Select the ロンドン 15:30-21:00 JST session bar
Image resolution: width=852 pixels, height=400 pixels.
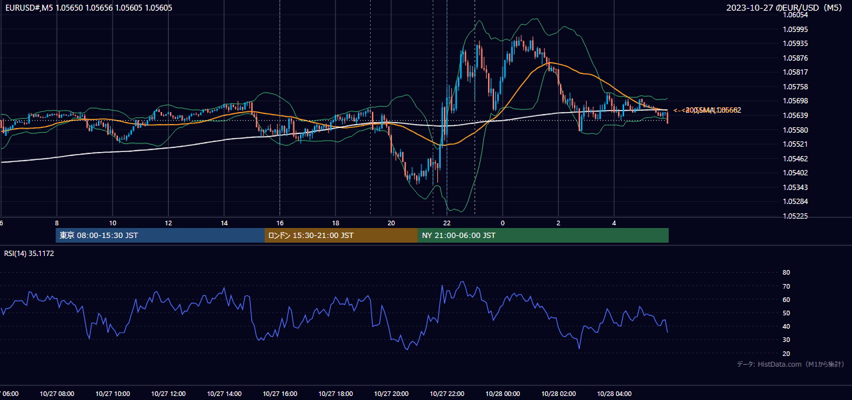tap(341, 235)
